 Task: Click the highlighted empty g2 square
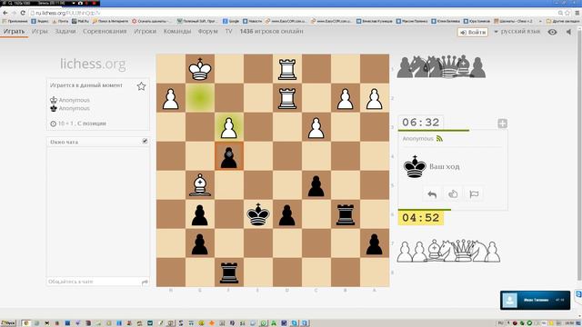tap(200, 98)
